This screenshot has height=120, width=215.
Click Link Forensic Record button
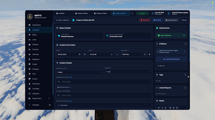171,59
